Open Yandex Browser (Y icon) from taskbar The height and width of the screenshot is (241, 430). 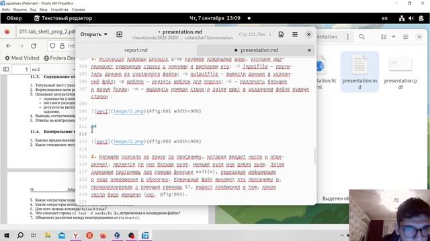pos(75,235)
